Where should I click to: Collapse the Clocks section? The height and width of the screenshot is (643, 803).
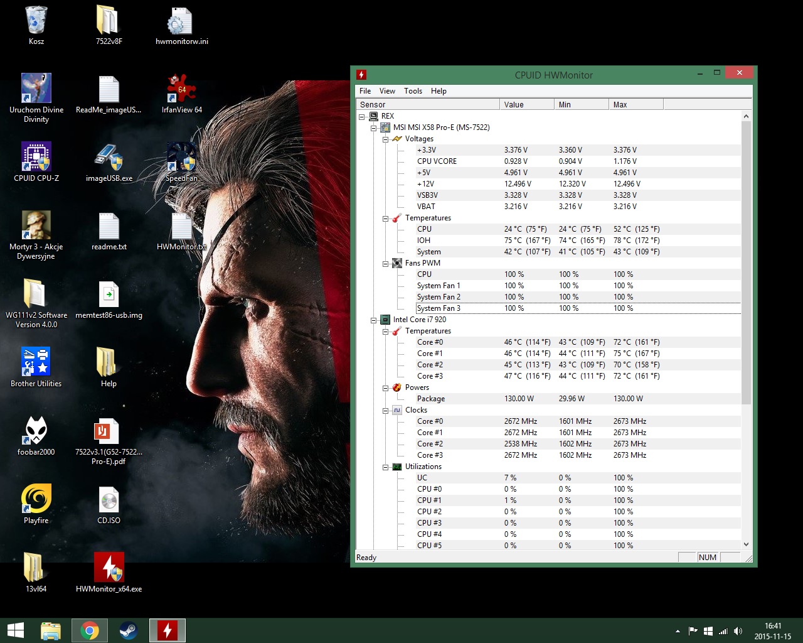coord(386,410)
